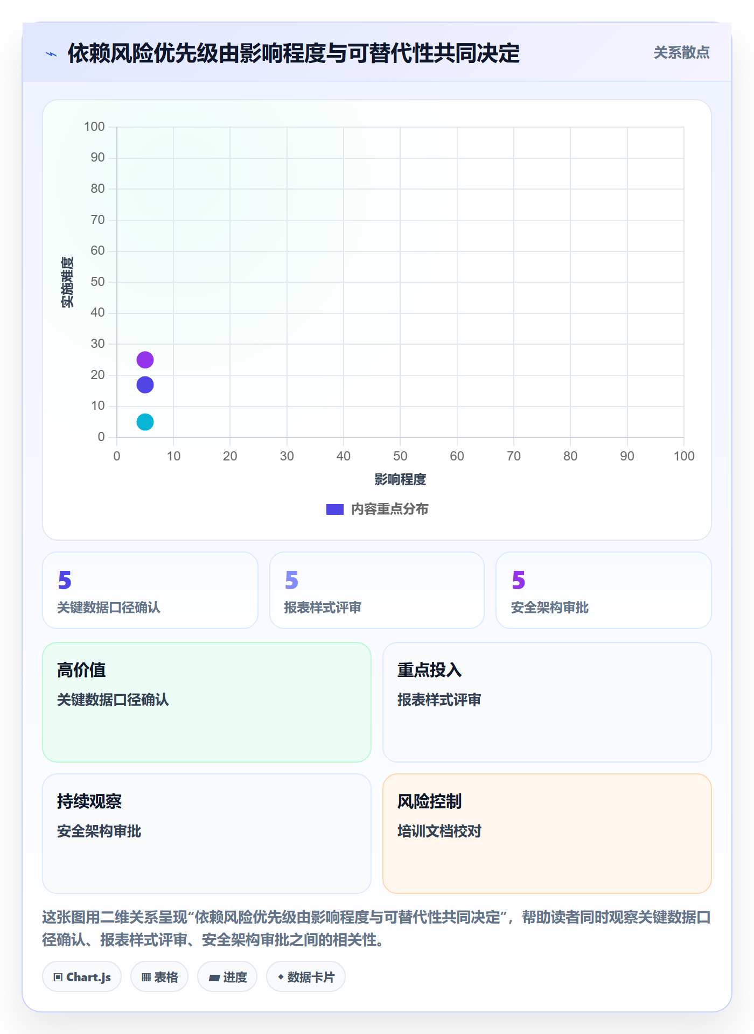The height and width of the screenshot is (1034, 754).
Task: Click the square icon in Chart.js chip
Action: pyautogui.click(x=58, y=977)
